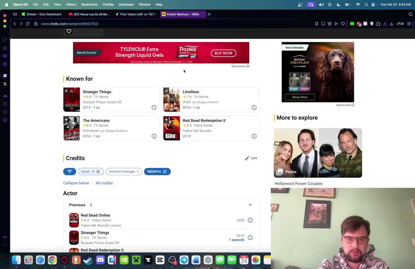The image size is (415, 269).
Task: Open the Bookmarks menu
Action: [89, 4]
